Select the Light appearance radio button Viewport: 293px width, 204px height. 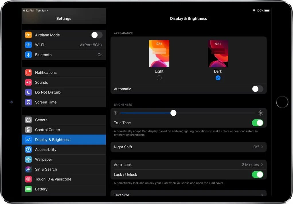(x=159, y=78)
